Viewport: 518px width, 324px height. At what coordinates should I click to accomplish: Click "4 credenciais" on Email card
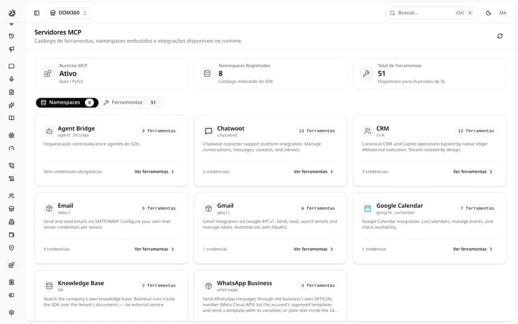57,249
